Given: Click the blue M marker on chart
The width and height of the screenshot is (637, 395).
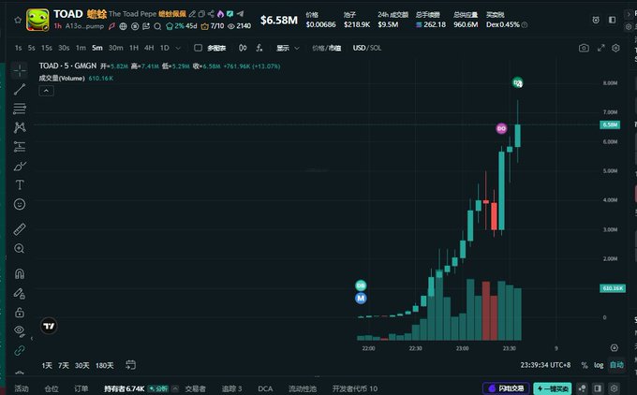Looking at the screenshot, I should pyautogui.click(x=361, y=298).
